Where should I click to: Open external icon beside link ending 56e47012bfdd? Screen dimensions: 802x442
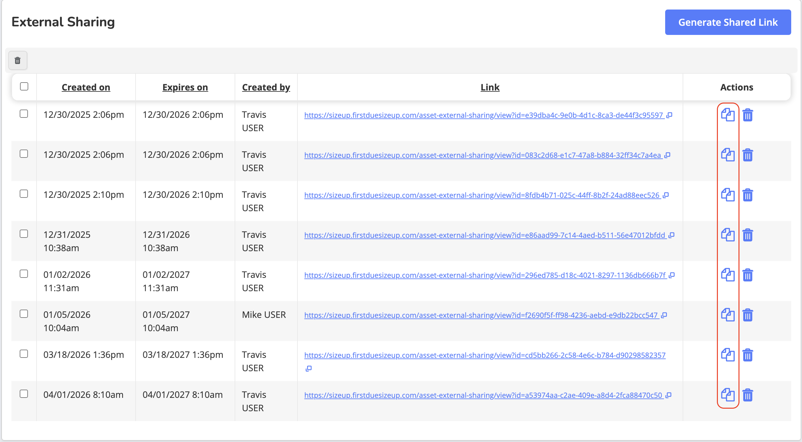pos(671,235)
